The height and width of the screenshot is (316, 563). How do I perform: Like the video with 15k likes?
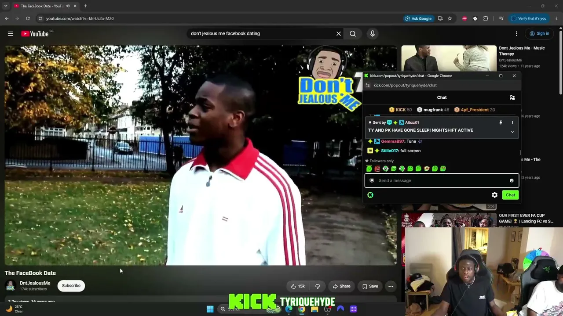pyautogui.click(x=297, y=286)
